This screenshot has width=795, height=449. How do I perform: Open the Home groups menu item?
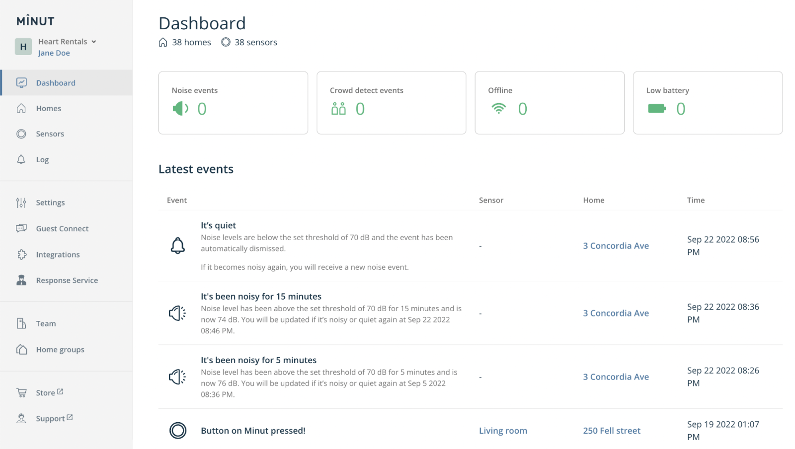pyautogui.click(x=60, y=350)
